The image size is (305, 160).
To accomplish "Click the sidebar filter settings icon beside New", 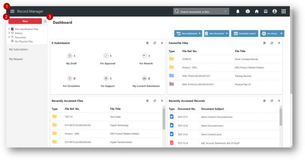I will coord(45,21).
